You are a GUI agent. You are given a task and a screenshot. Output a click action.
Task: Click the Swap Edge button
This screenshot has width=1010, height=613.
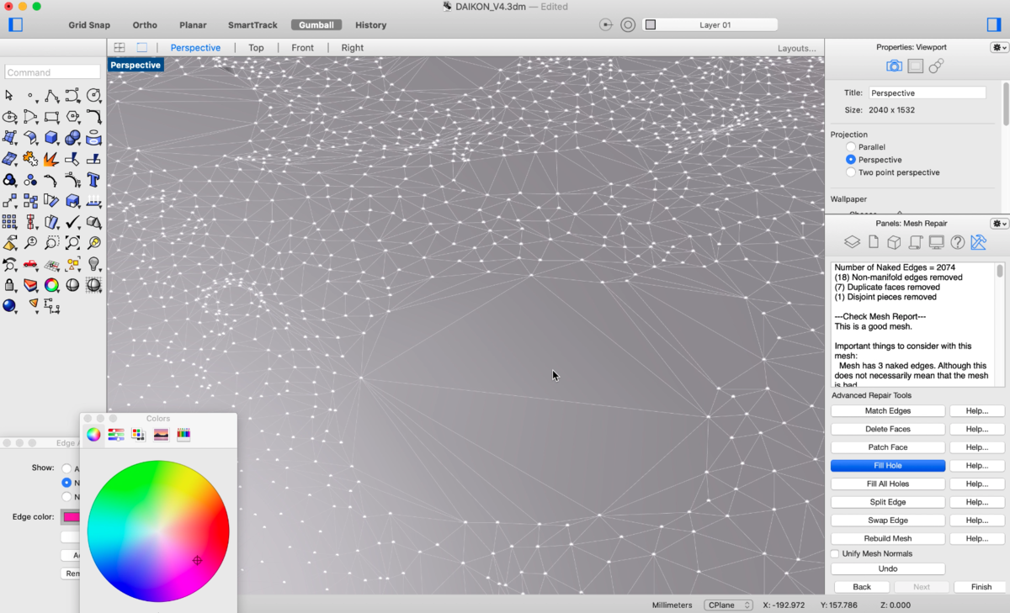pyautogui.click(x=888, y=521)
